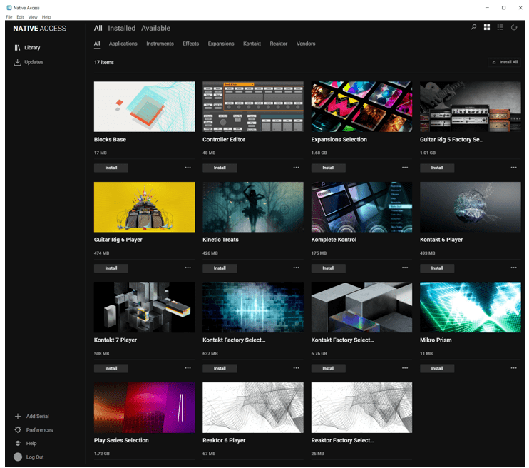Viewport: 529px width, 468px height.
Task: Filter by Vendors category
Action: [306, 44]
